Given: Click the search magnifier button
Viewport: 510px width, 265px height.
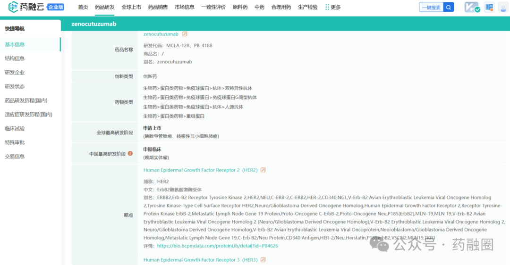Looking at the screenshot, I should point(449,8).
